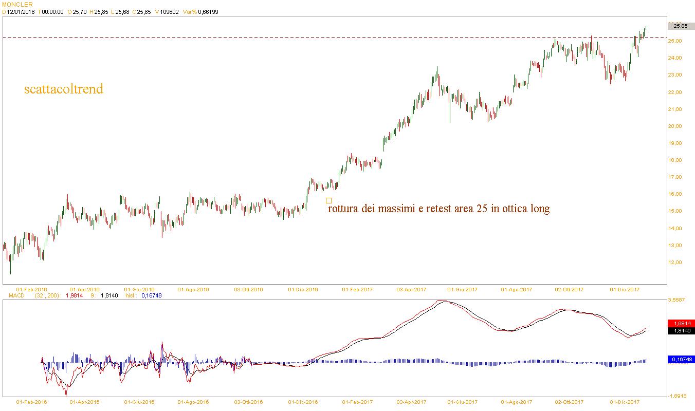695x411 pixels.
Task: Click the MONCLER ticker title
Action: (x=17, y=4)
